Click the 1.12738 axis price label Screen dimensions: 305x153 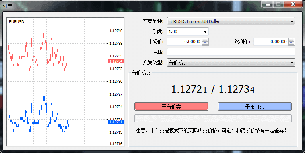116,44
